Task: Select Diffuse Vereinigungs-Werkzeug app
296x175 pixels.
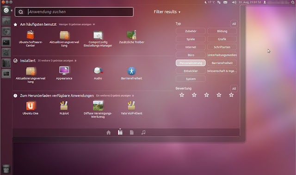Action: tap(98, 110)
